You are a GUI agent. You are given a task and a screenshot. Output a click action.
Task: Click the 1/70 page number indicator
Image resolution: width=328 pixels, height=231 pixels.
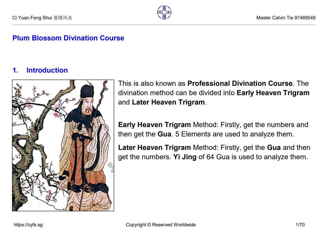300,225
